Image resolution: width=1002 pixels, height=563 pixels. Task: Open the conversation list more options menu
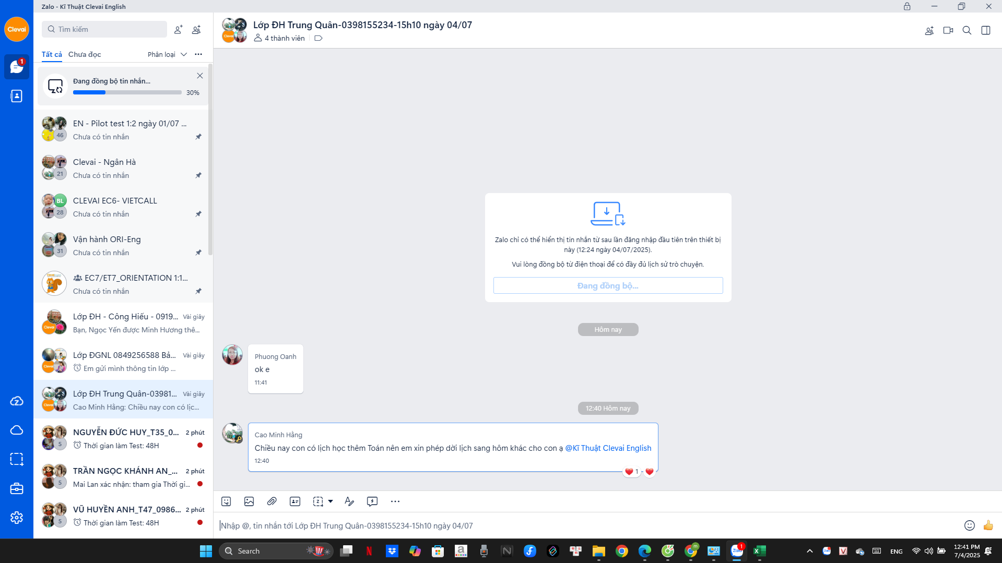pyautogui.click(x=198, y=54)
